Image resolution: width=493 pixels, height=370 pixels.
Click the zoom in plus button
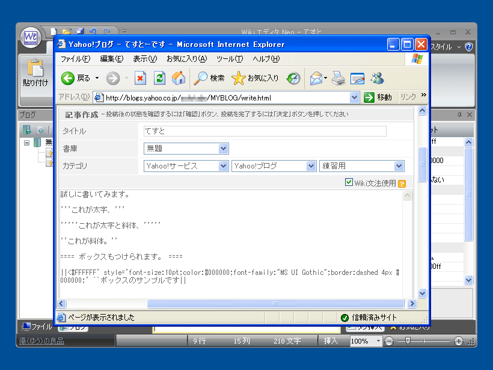point(459,341)
